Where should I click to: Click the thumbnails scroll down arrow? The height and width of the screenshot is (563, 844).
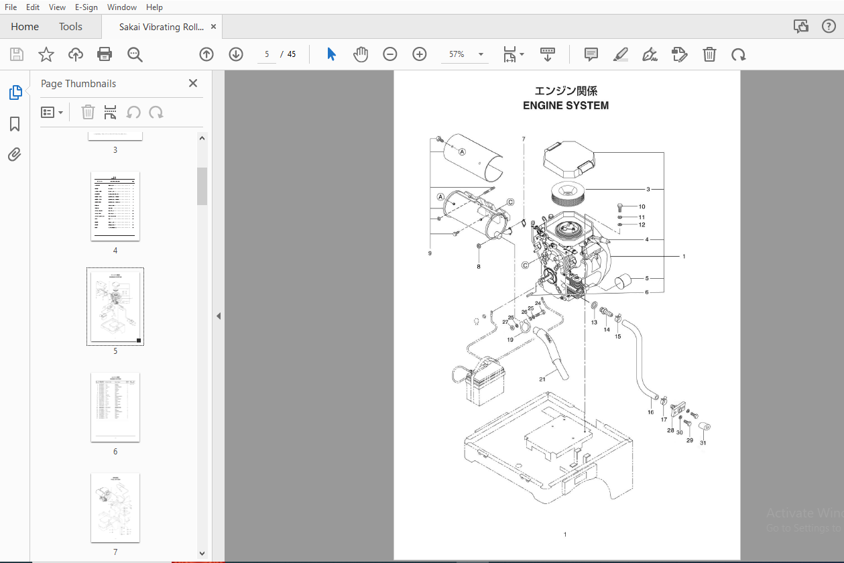click(202, 554)
